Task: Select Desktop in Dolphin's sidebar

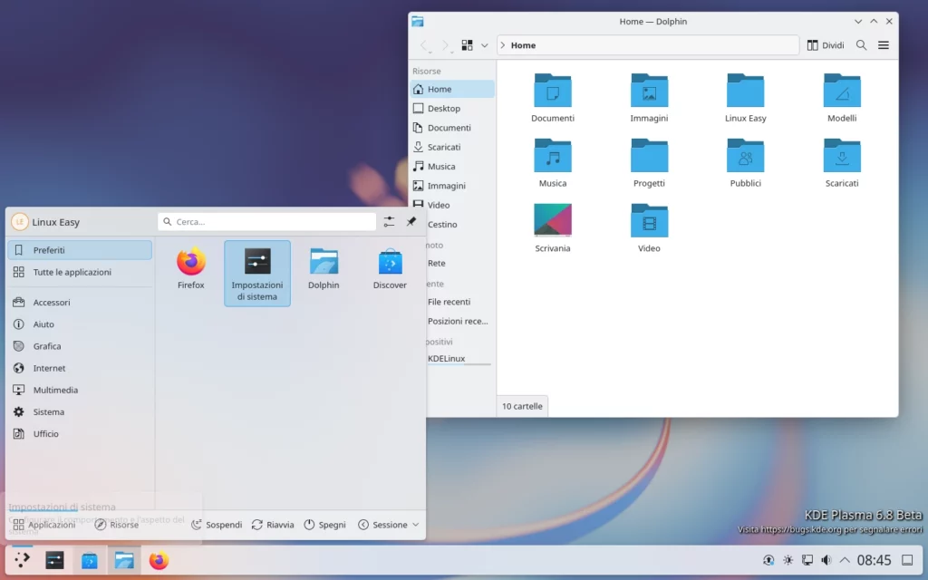Action: pyautogui.click(x=452, y=109)
